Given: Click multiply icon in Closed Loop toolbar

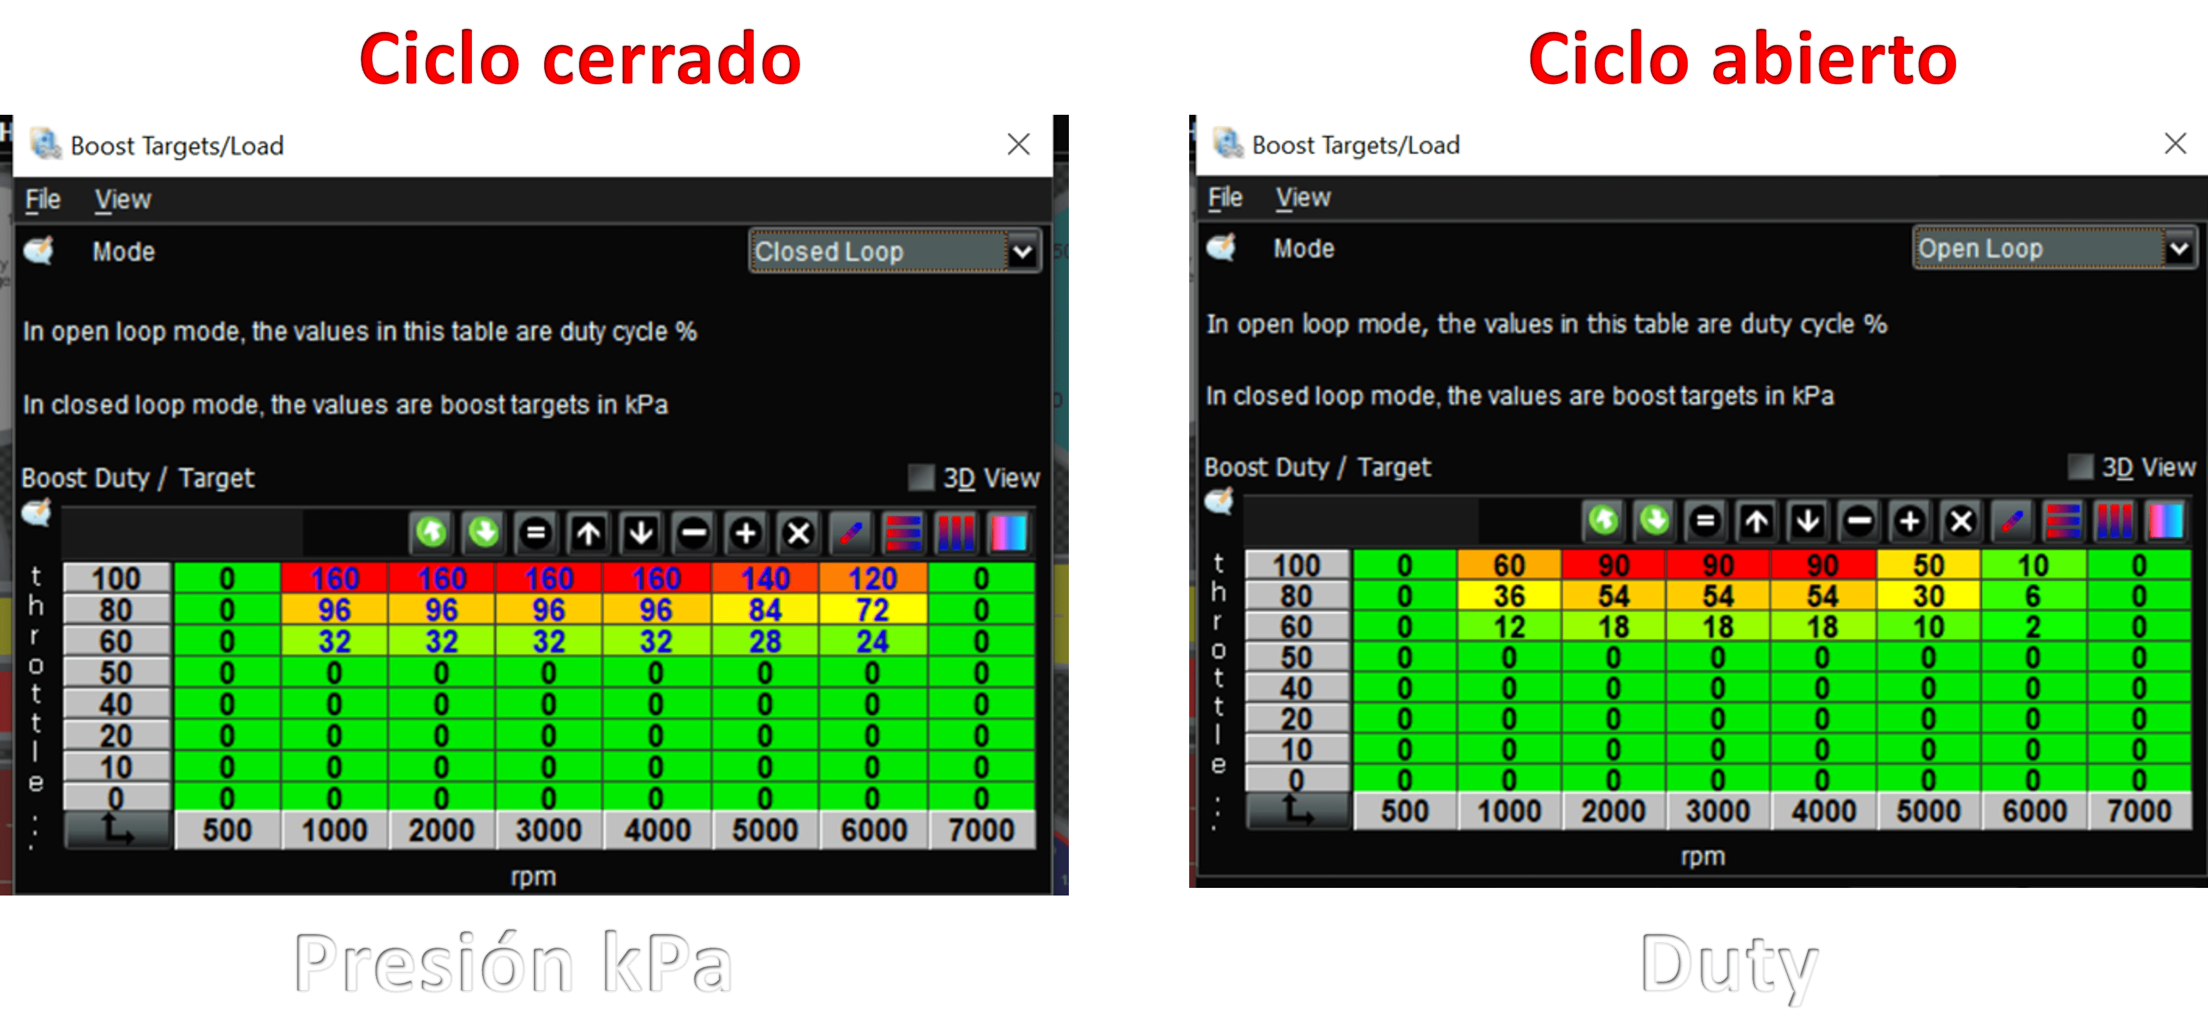Looking at the screenshot, I should point(799,532).
